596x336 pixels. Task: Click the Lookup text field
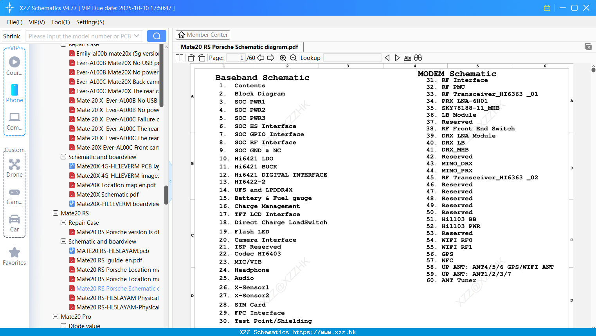(352, 58)
